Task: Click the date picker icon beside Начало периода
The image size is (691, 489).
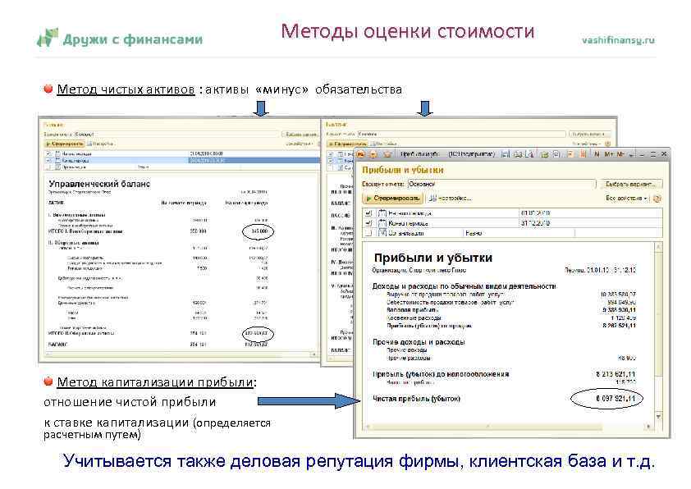Action: (x=380, y=211)
